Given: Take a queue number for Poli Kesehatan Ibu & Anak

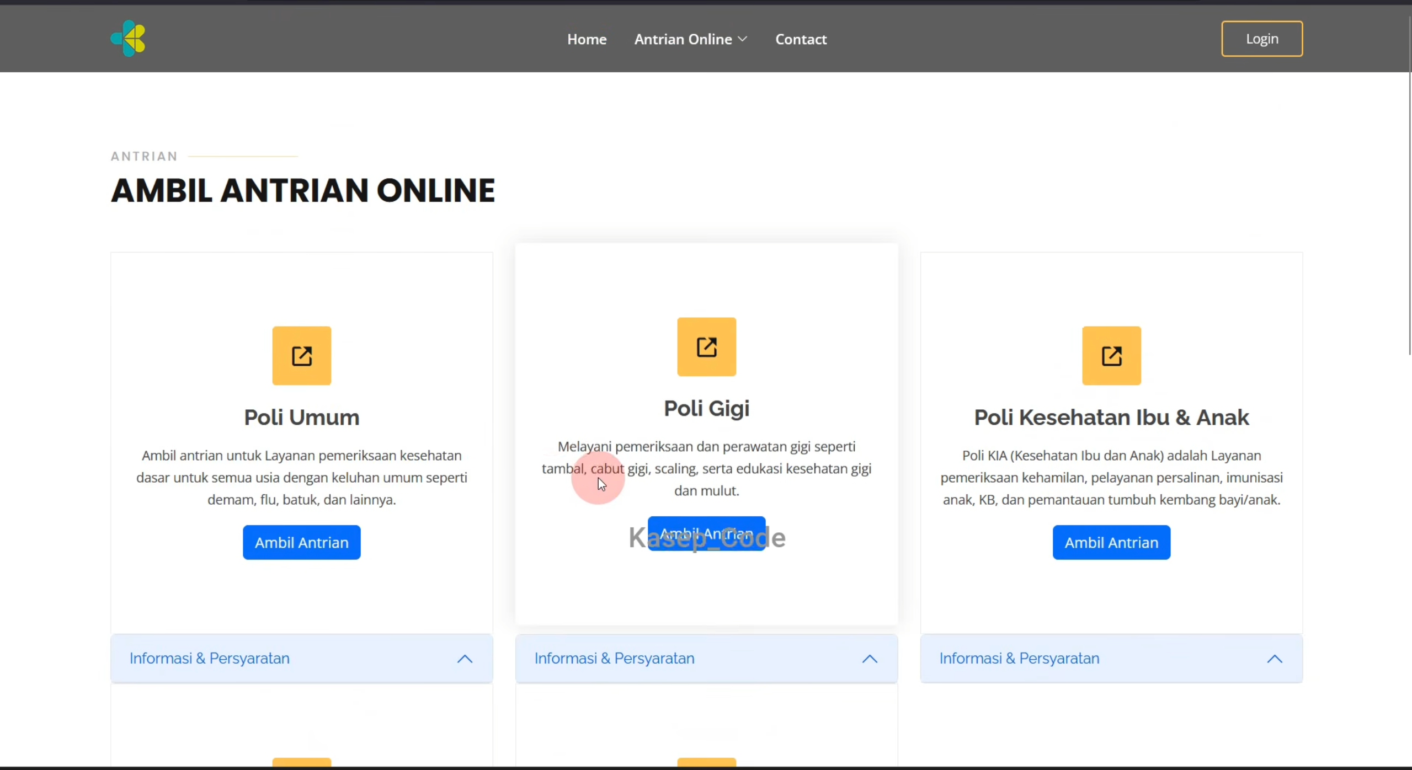Looking at the screenshot, I should click(x=1111, y=542).
